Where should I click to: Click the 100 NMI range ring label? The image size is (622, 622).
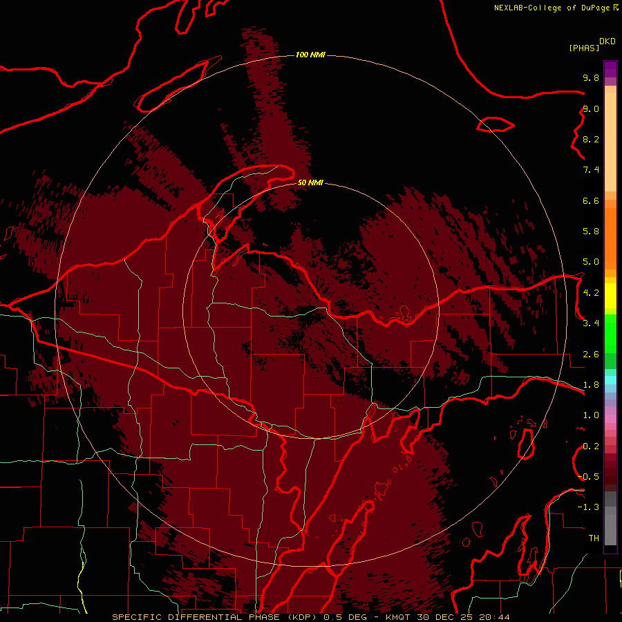[310, 55]
